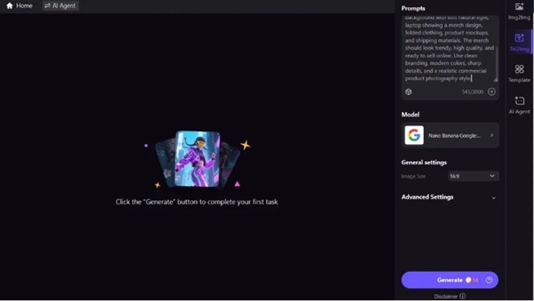Open the Img2Img tool in sidebar
Image resolution: width=534 pixels, height=301 pixels.
(519, 11)
